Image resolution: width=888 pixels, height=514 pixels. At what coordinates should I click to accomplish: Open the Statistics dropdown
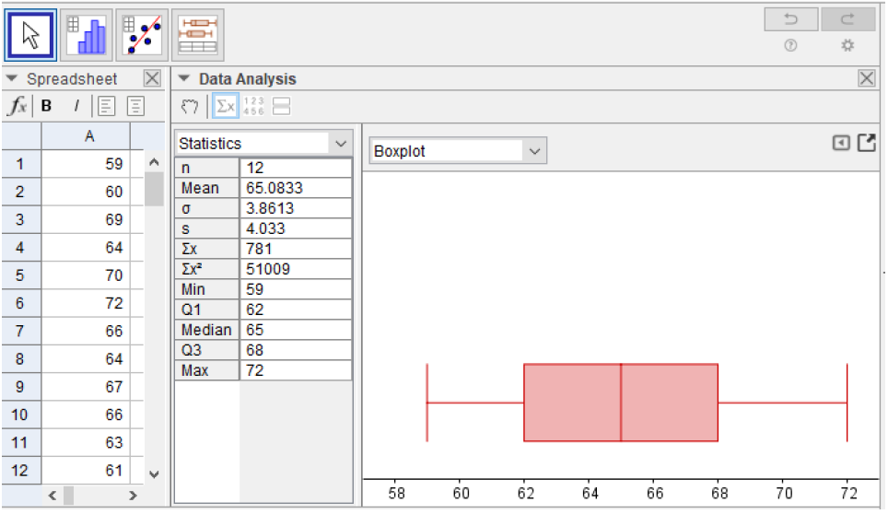point(263,143)
